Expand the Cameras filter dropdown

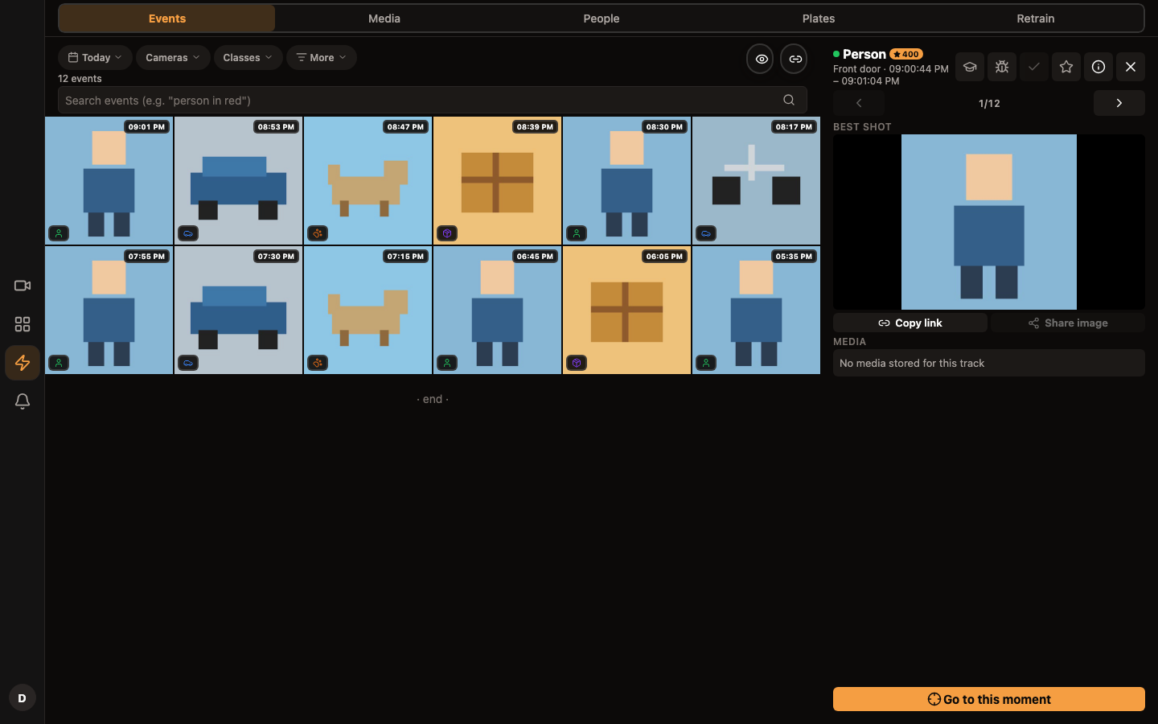pyautogui.click(x=173, y=57)
